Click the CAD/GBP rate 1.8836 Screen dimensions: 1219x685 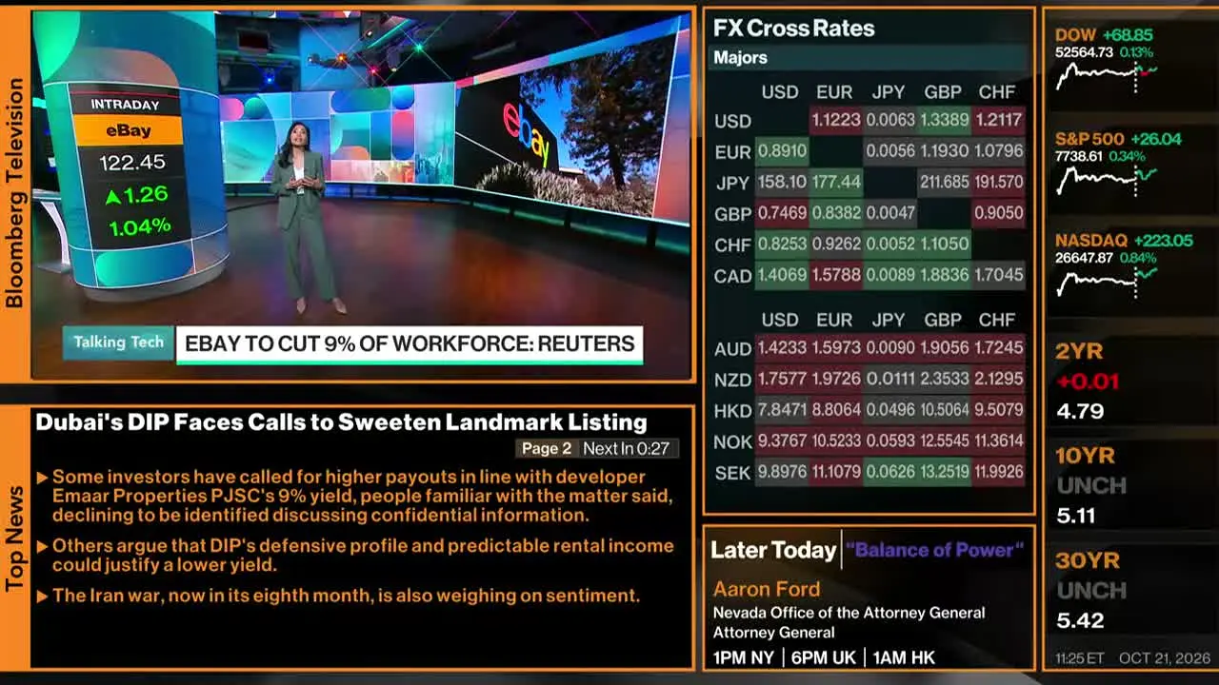pos(944,275)
